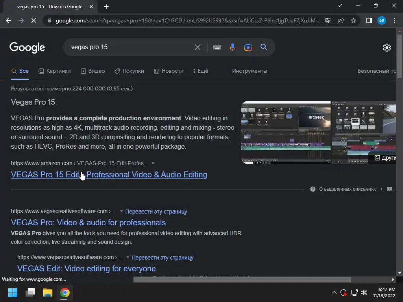Click the results count text
This screenshot has width=403, height=302.
pyautogui.click(x=72, y=88)
